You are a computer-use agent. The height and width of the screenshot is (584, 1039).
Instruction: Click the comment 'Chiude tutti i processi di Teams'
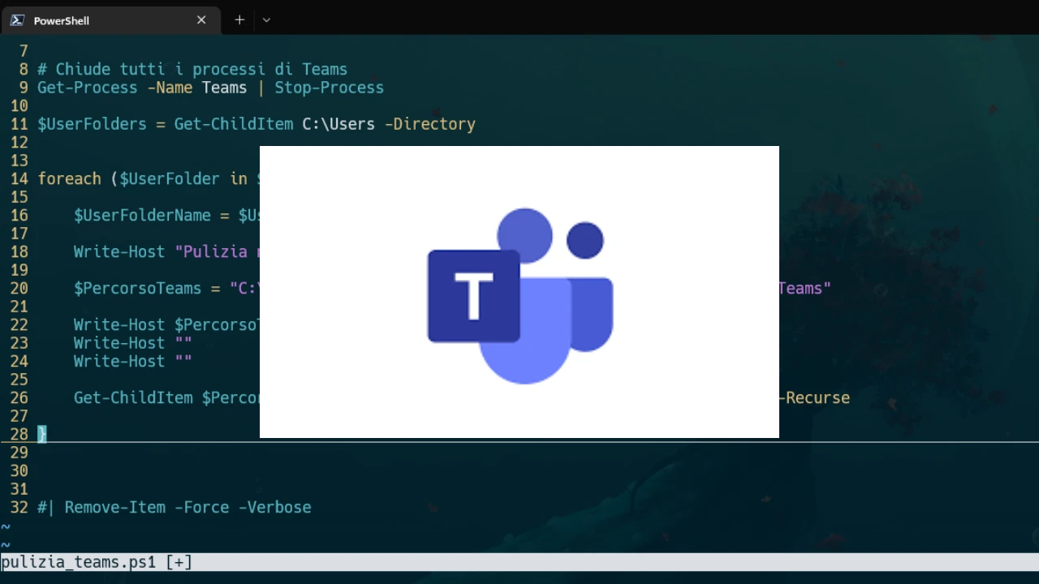[x=192, y=69]
